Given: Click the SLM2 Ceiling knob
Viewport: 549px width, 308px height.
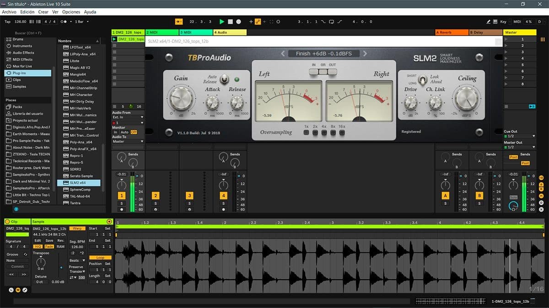Looking at the screenshot, I should pos(467,98).
